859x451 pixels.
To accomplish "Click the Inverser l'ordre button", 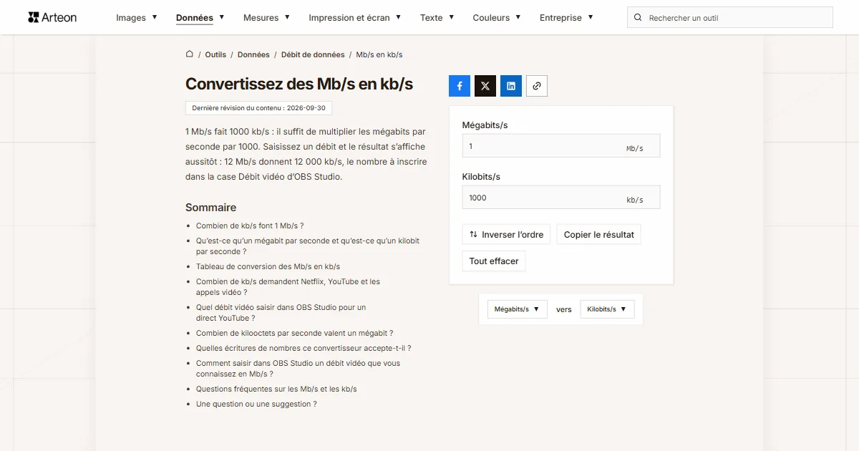I will 506,235.
